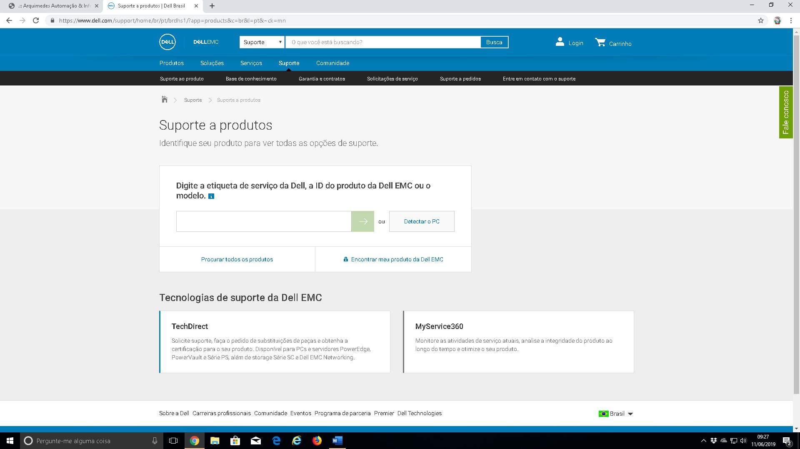Viewport: 800px width, 449px height.
Task: Select Garantia e contratos submenu item
Action: click(x=322, y=79)
